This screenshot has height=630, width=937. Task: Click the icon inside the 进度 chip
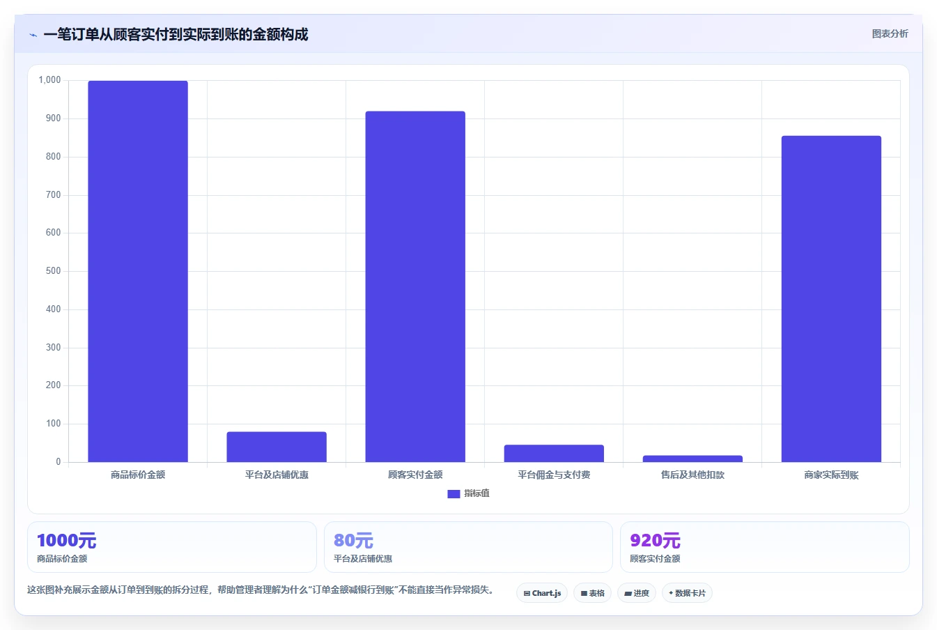(x=628, y=594)
